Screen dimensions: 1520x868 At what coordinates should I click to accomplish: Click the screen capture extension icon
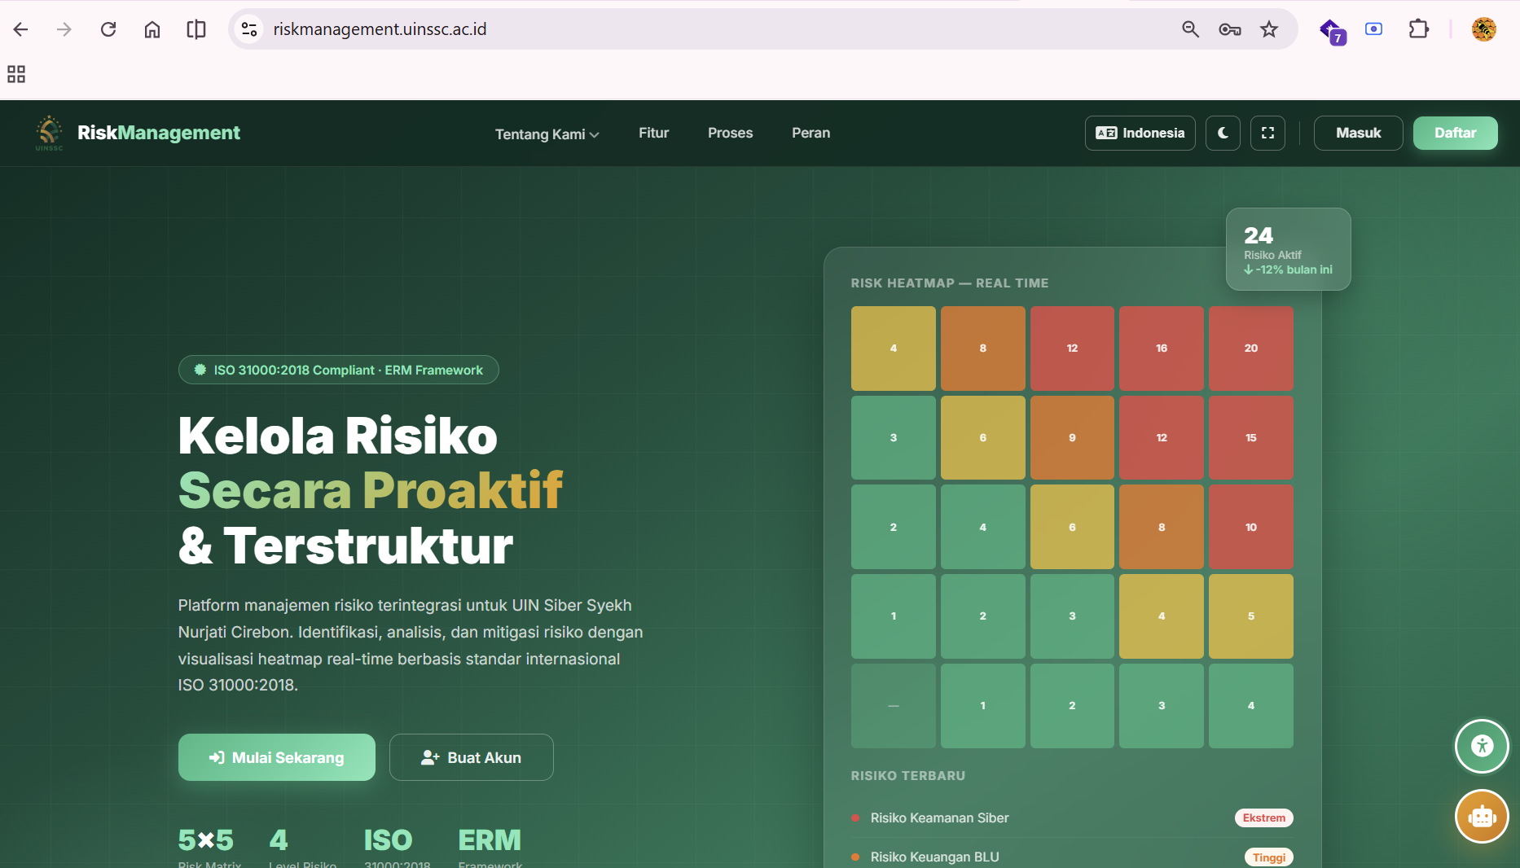coord(1374,29)
